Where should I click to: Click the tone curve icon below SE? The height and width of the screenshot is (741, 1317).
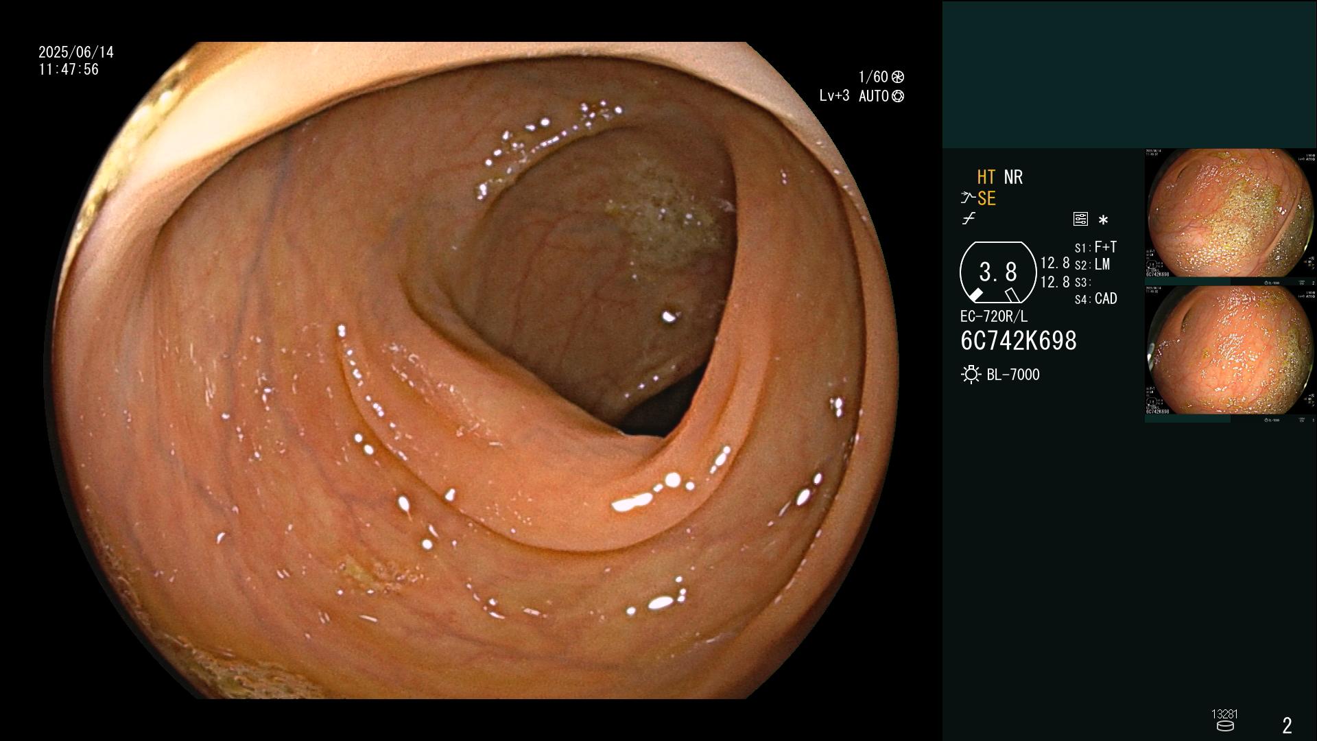(x=969, y=219)
